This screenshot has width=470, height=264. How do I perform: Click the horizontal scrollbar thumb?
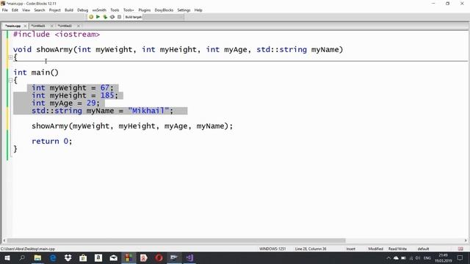176,241
